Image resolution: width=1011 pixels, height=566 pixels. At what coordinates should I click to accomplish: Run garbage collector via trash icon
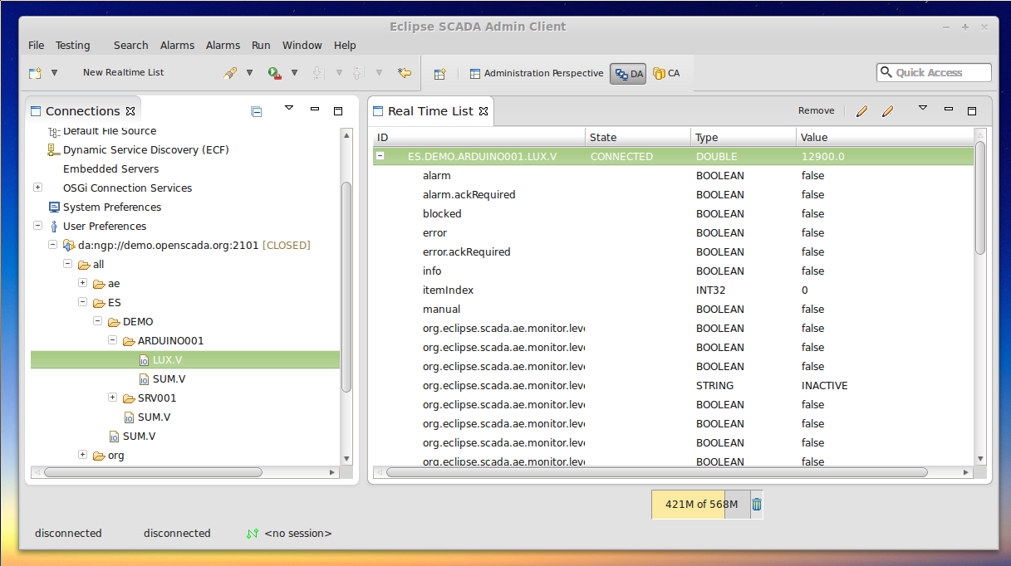tap(757, 505)
